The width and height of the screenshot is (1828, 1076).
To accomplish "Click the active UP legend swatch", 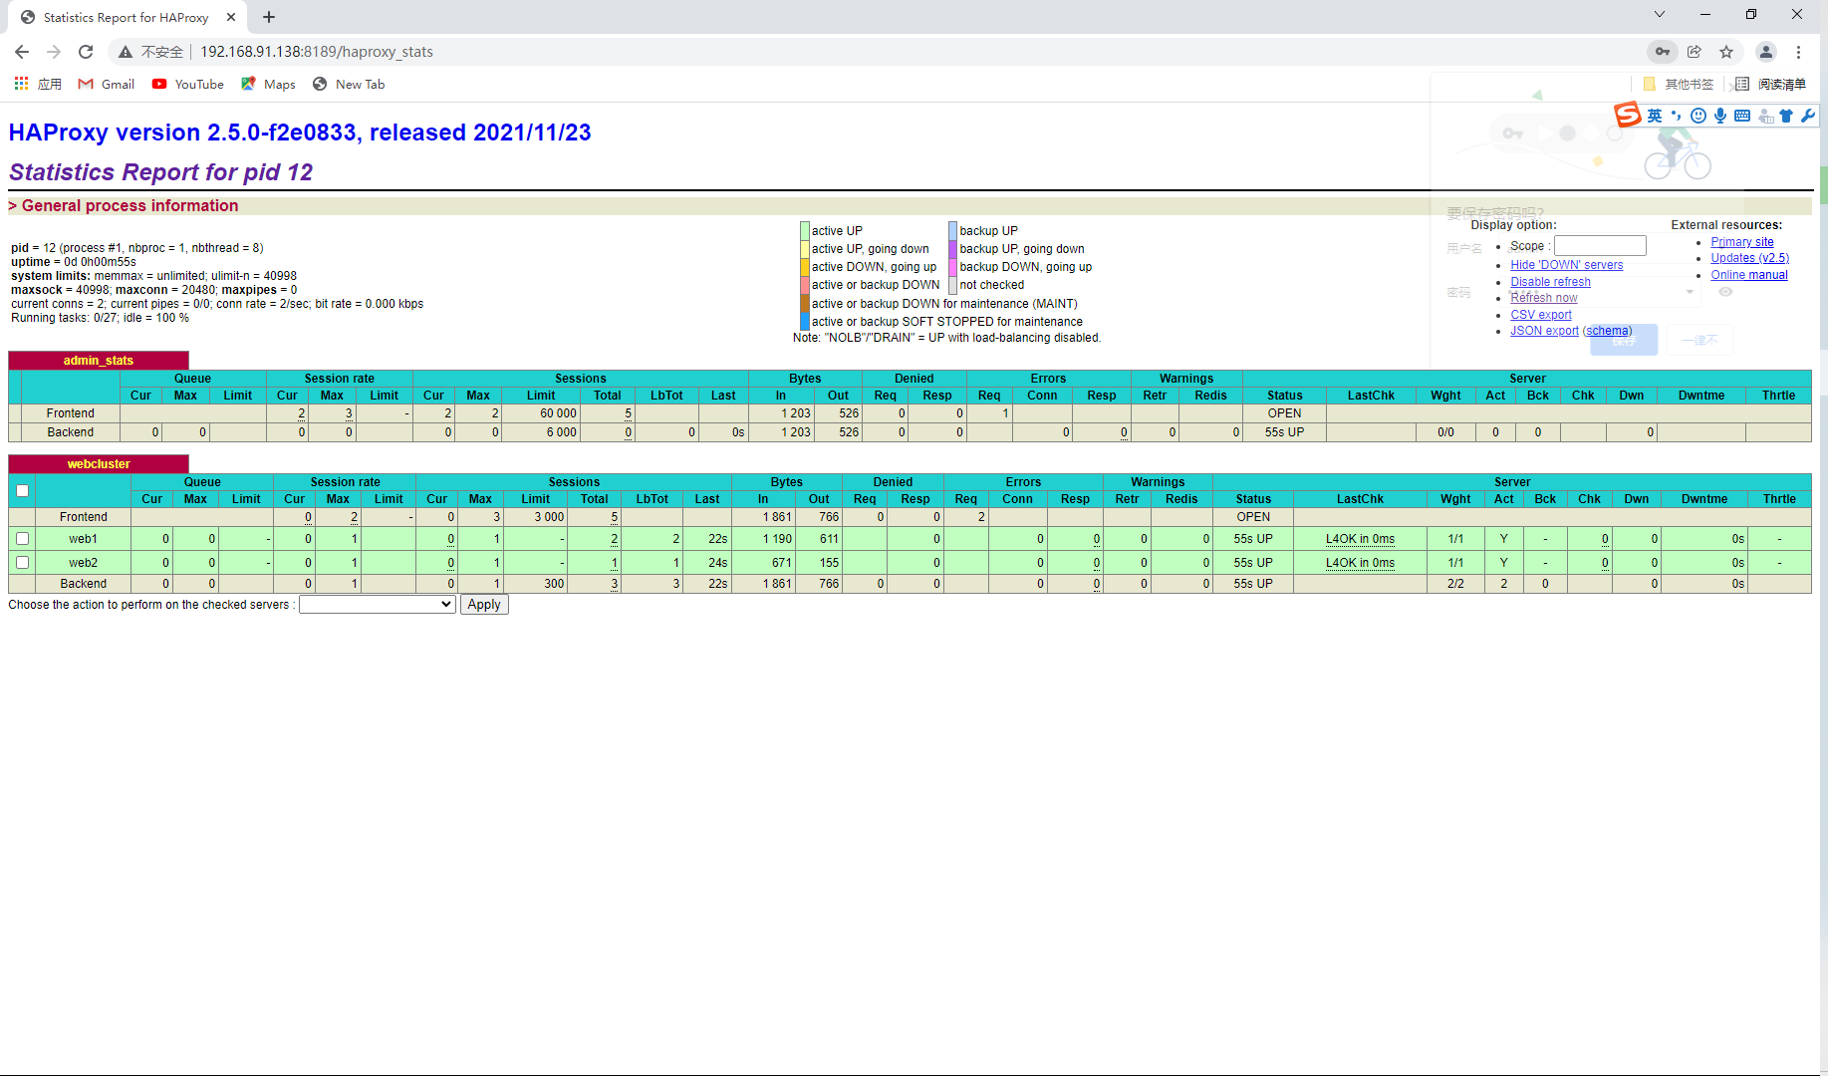I will [x=804, y=231].
